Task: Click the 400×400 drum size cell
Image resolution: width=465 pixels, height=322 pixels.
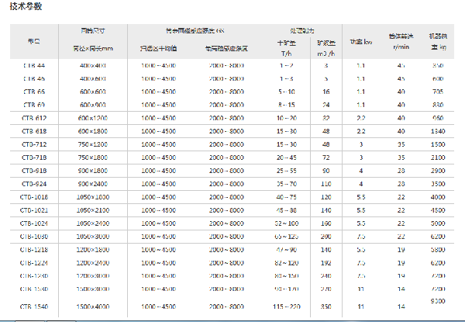Action: click(93, 66)
